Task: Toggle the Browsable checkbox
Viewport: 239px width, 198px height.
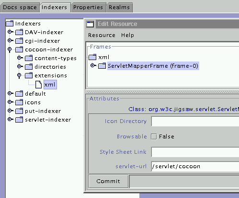Action: point(154,136)
